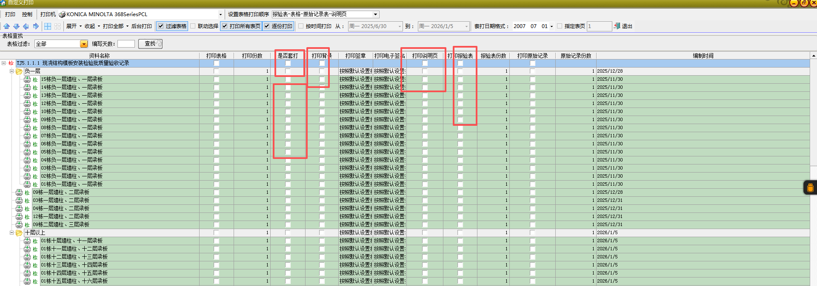This screenshot has height=286, width=817.
Task: Collapse the 负一层 folder node
Action: pos(12,71)
